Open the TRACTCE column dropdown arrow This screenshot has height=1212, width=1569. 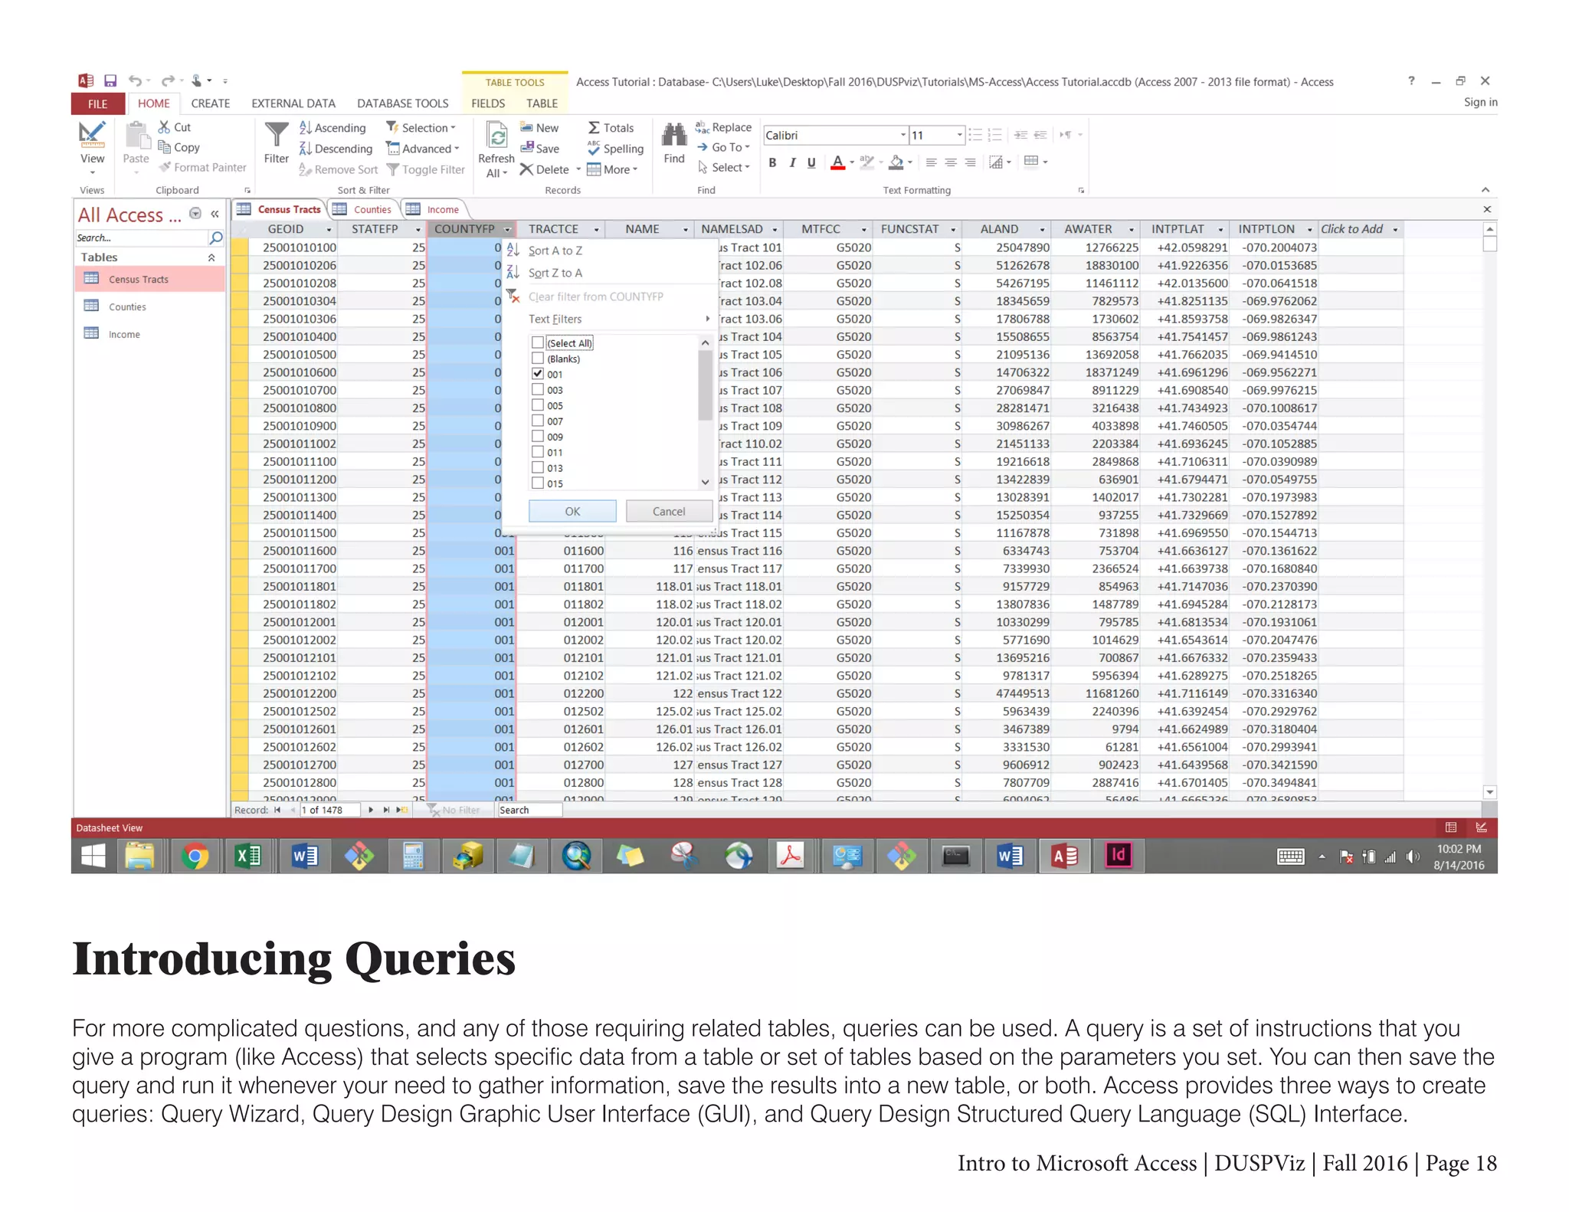(597, 230)
